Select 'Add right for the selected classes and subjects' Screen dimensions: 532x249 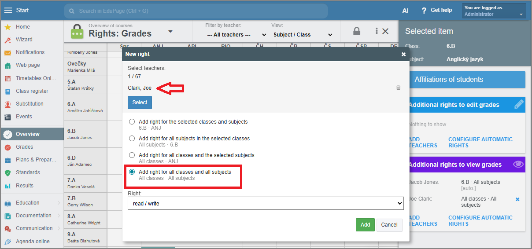[x=132, y=122]
